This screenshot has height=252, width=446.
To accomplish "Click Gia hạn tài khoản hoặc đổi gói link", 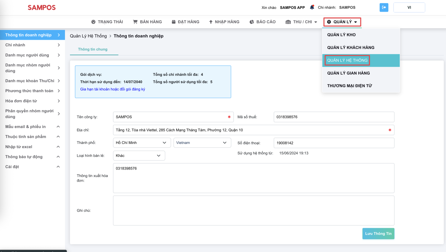I will pyautogui.click(x=113, y=89).
